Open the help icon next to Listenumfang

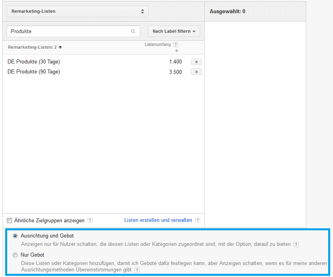point(176,45)
